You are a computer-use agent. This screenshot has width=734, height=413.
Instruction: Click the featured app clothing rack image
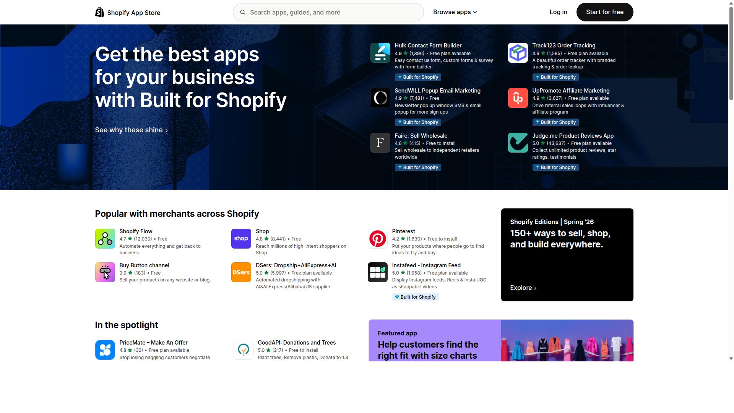pos(567,340)
